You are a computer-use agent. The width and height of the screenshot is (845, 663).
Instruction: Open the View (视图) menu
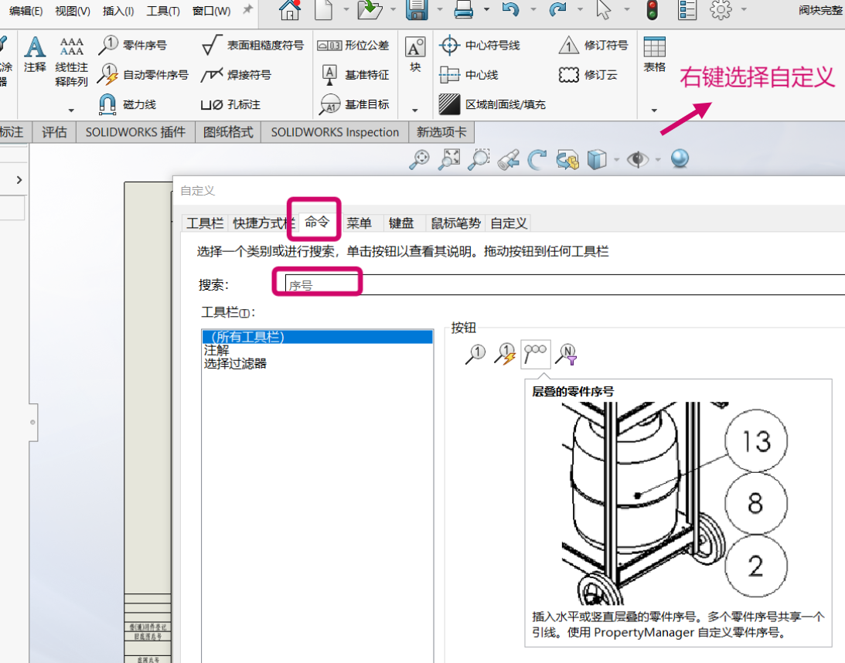pyautogui.click(x=73, y=11)
